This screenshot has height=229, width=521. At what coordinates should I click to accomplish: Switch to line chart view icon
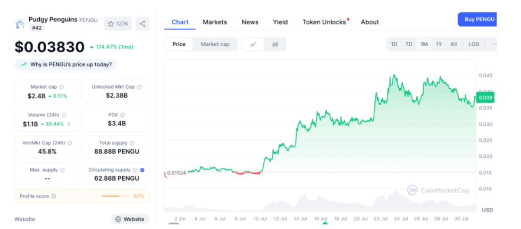(253, 45)
